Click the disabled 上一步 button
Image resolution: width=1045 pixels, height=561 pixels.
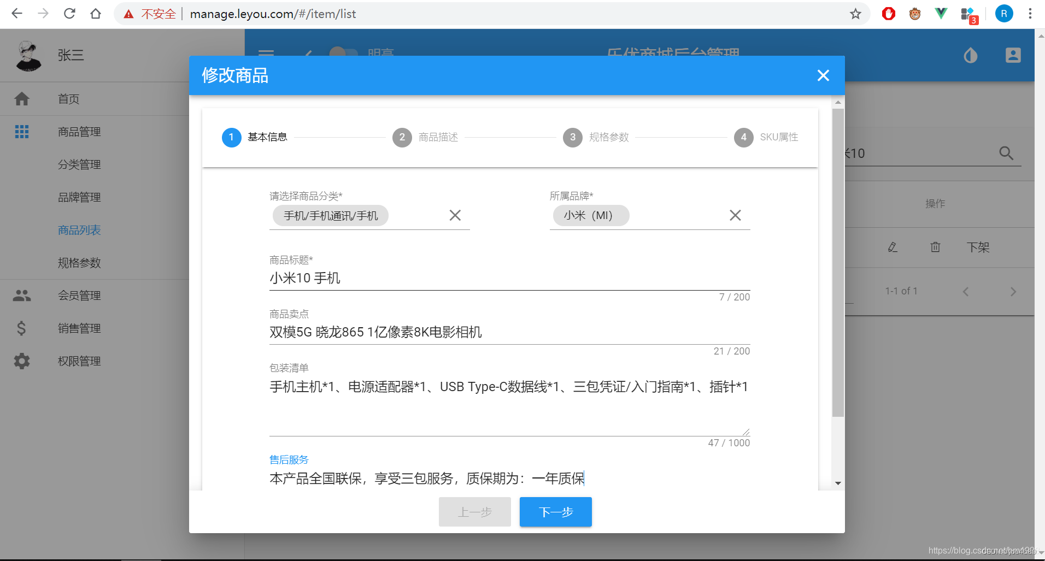(x=475, y=512)
